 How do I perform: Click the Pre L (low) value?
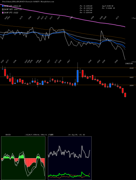click(86, 10)
